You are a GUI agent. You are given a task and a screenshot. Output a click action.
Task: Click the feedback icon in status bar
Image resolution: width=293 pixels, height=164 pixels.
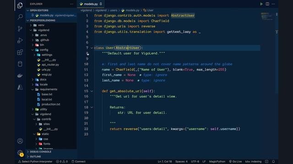tap(266, 161)
